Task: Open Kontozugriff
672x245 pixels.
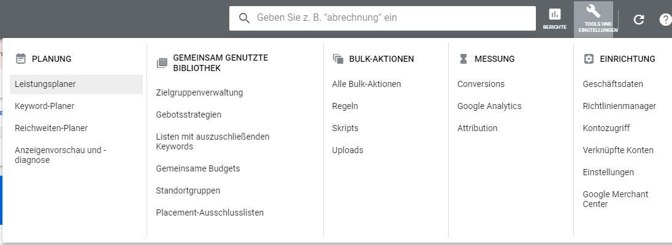Action: pos(606,128)
